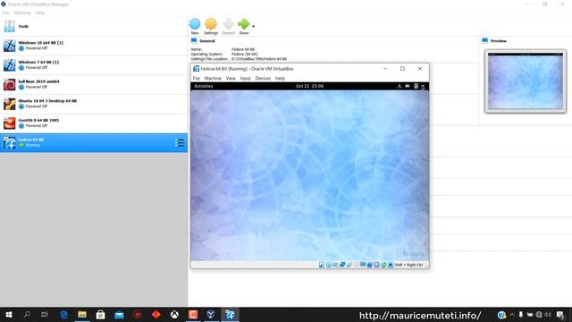Open the Xbox app from the taskbar
This screenshot has width=572, height=322.
coord(174,315)
